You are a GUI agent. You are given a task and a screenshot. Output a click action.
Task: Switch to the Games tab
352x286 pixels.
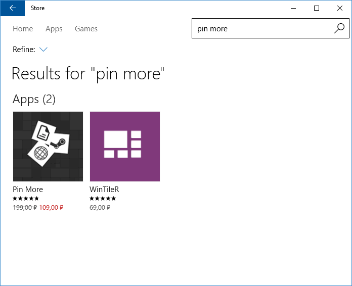pyautogui.click(x=86, y=29)
